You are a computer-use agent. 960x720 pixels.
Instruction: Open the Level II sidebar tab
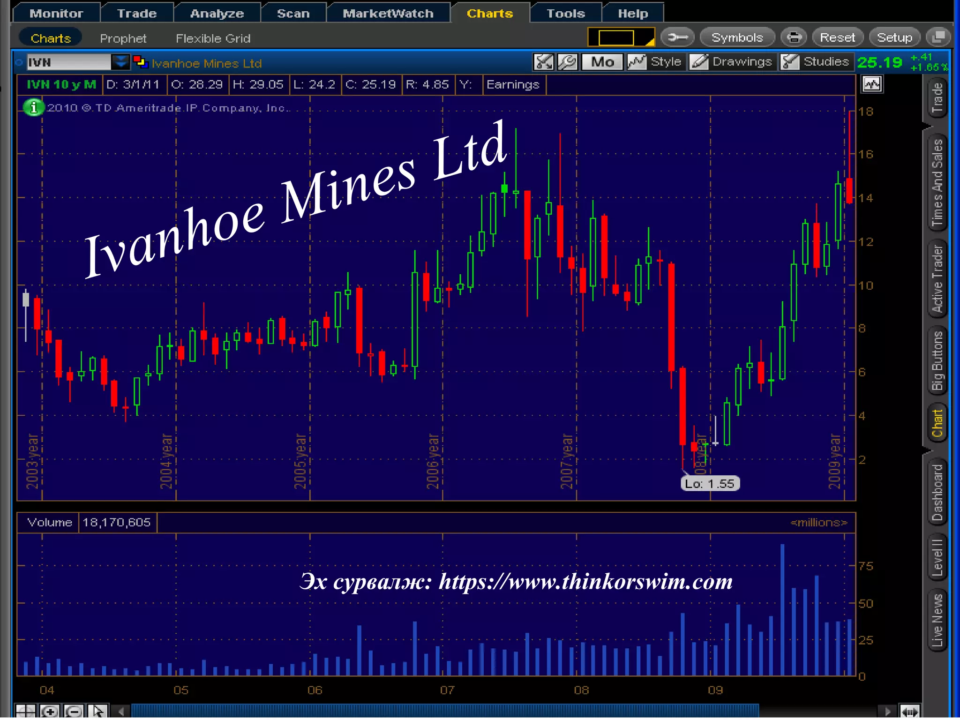point(937,557)
